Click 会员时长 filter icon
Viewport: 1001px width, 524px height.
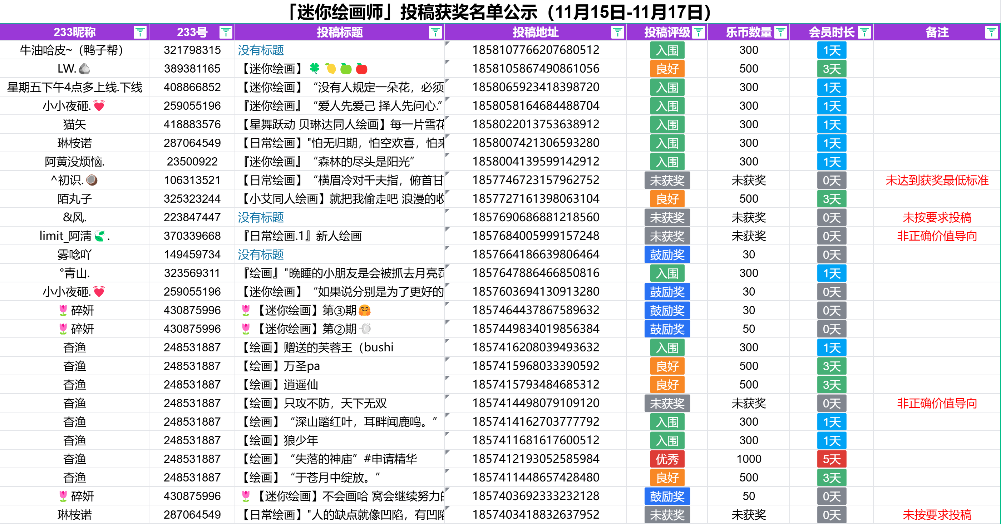pos(864,32)
